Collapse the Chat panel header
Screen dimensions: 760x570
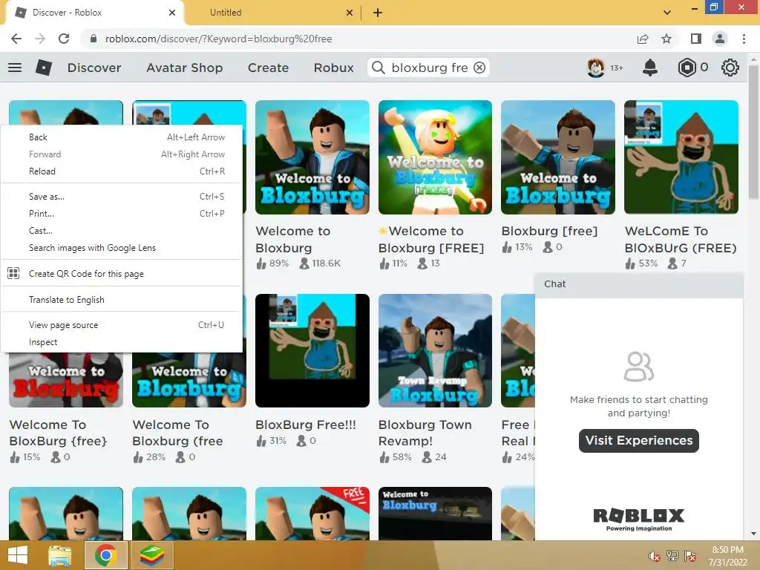(639, 284)
